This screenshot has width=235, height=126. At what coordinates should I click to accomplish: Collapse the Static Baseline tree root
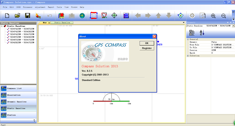coord(2,26)
